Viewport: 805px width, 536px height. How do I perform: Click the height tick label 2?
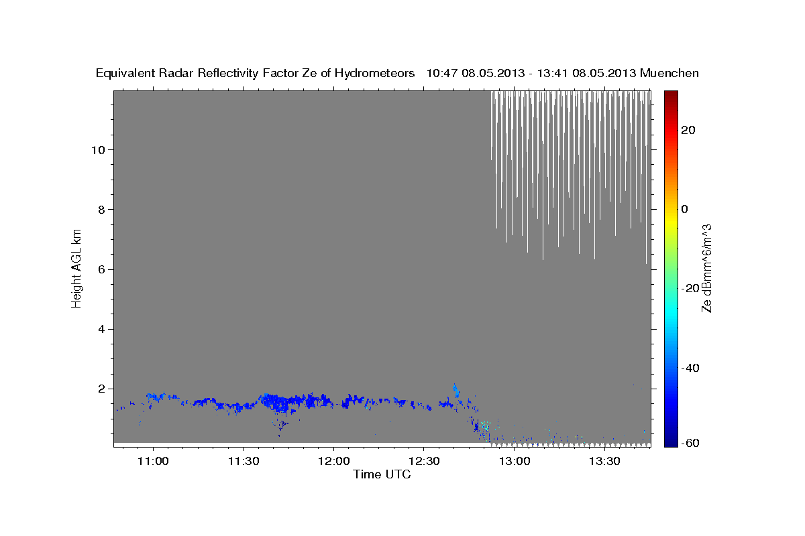pos(103,389)
